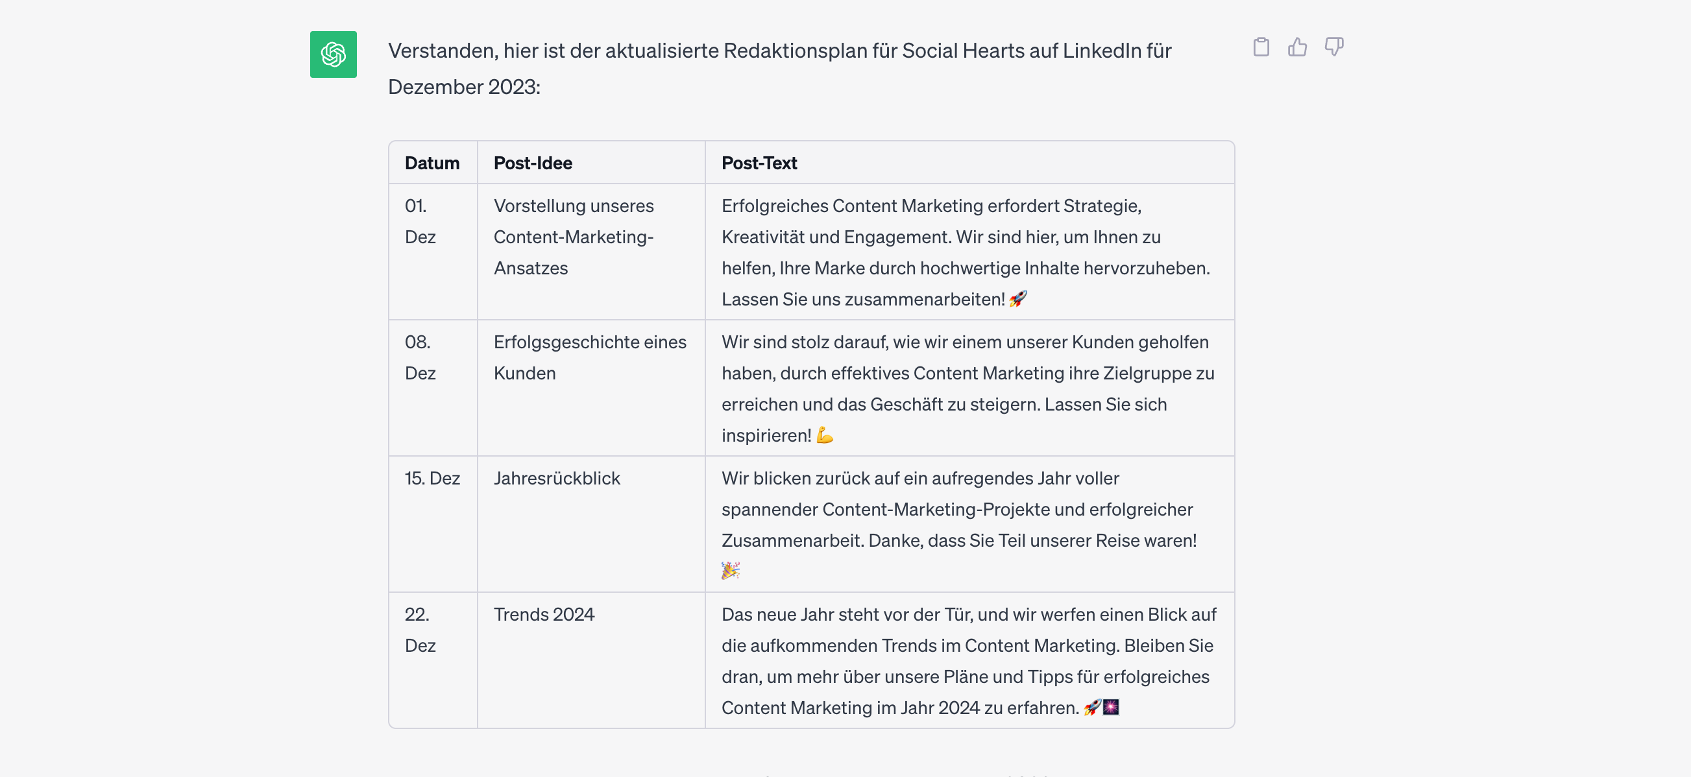Give the response a thumbs up

1297,47
